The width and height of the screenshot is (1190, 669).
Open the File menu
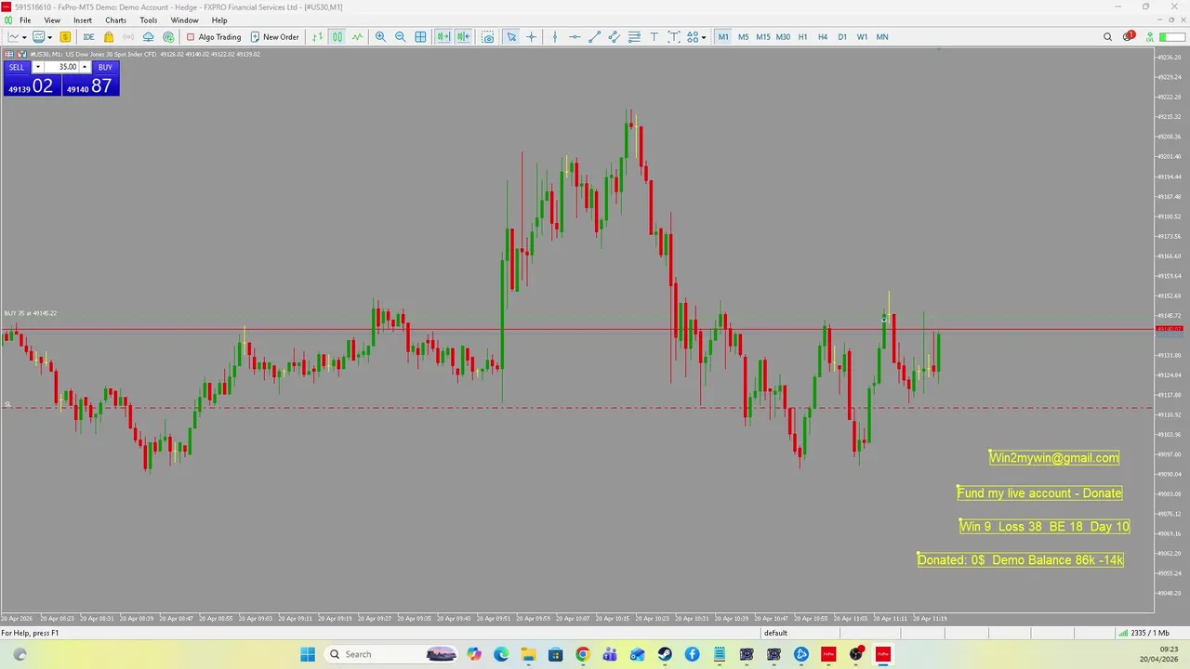25,20
